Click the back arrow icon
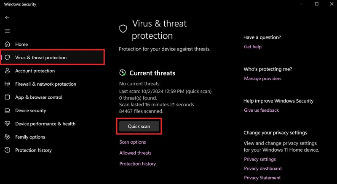This screenshot has width=337, height=184. [x=7, y=18]
